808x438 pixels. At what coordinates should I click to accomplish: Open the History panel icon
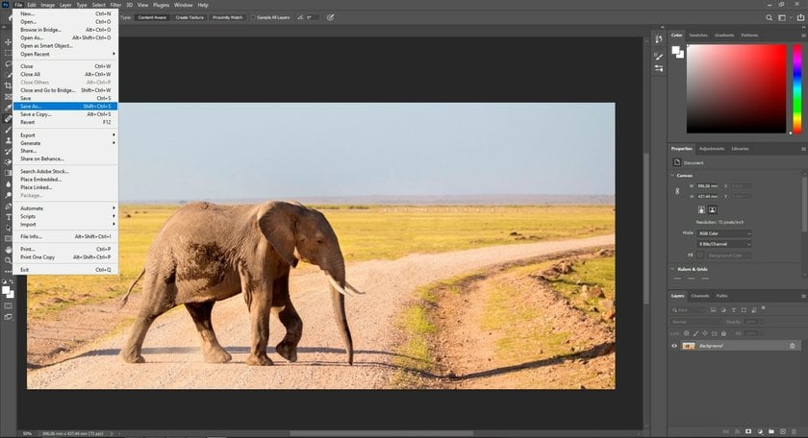(659, 39)
